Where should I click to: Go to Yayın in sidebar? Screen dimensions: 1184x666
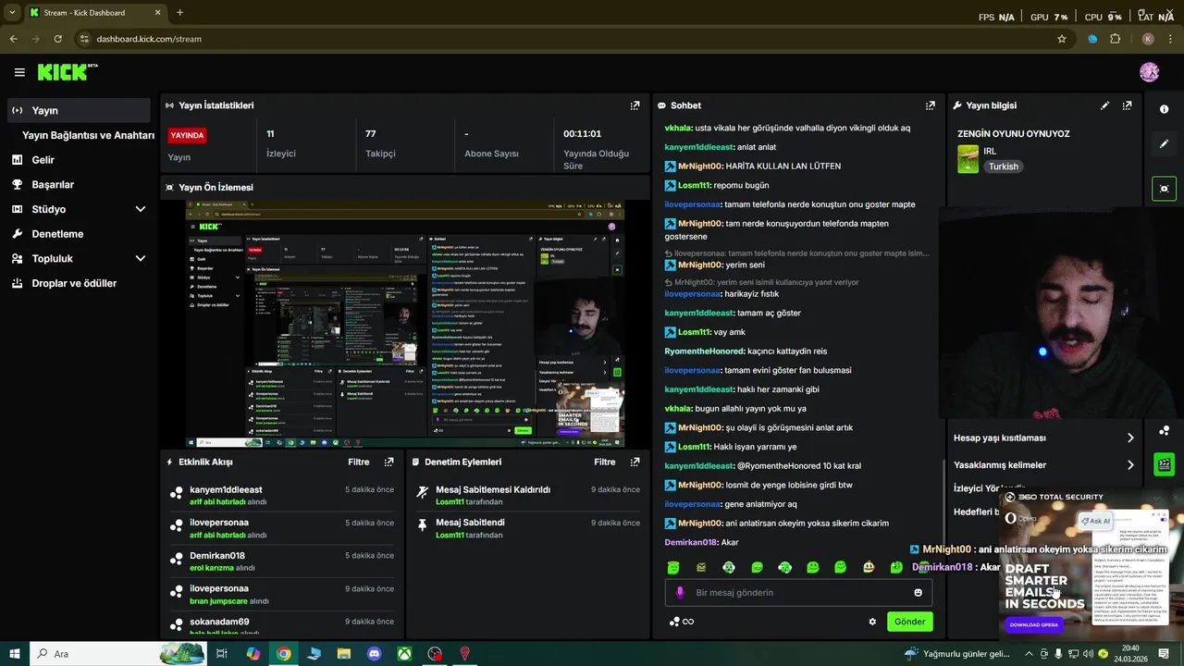(x=78, y=110)
